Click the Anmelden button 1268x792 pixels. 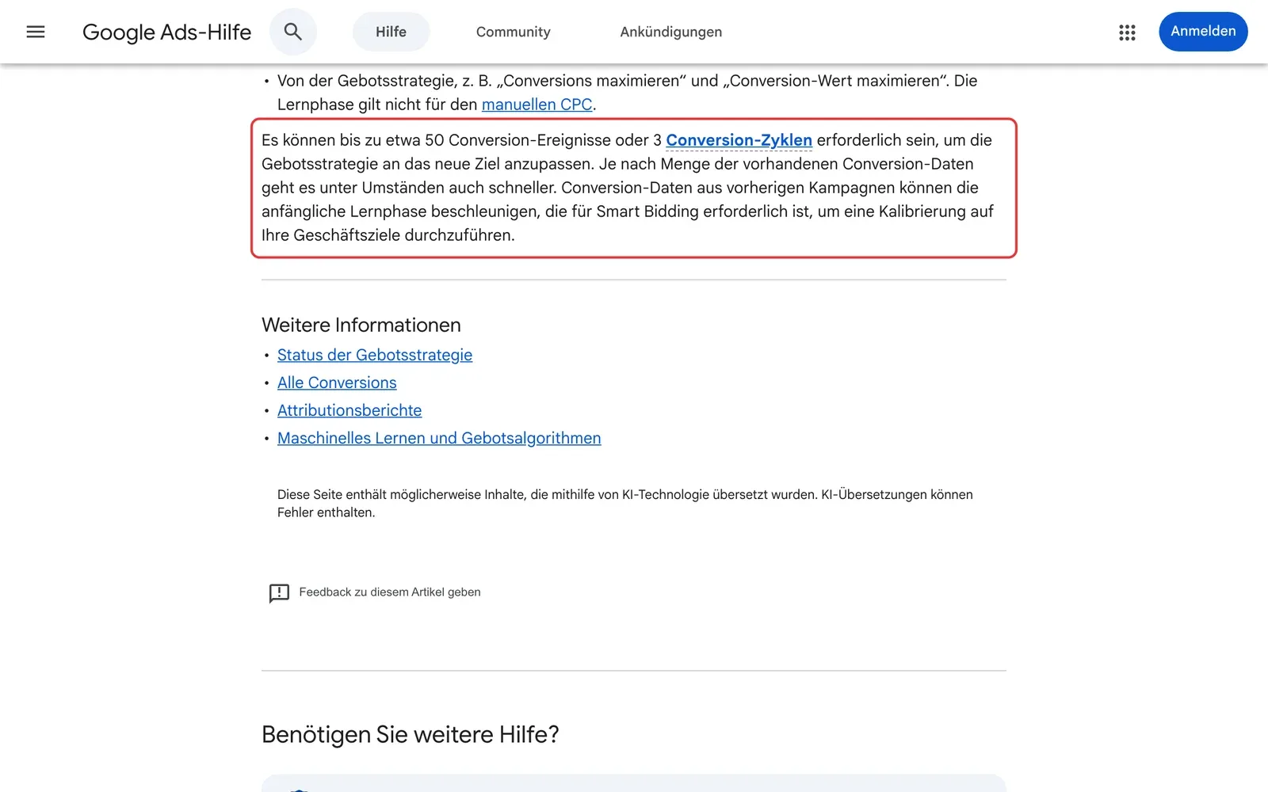[1203, 32]
